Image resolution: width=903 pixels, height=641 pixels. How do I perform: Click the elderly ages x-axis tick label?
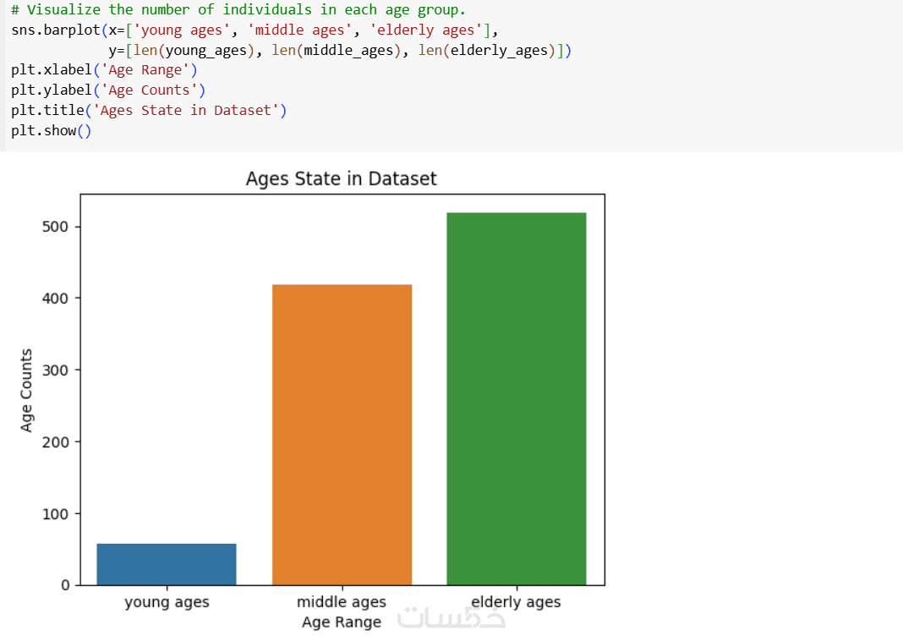(516, 602)
